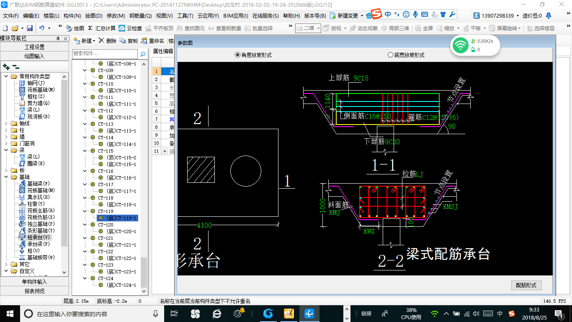Screen dimensions: 572x322
Task: Click 上部筋 value 9C18 in diagram
Action: [361, 78]
